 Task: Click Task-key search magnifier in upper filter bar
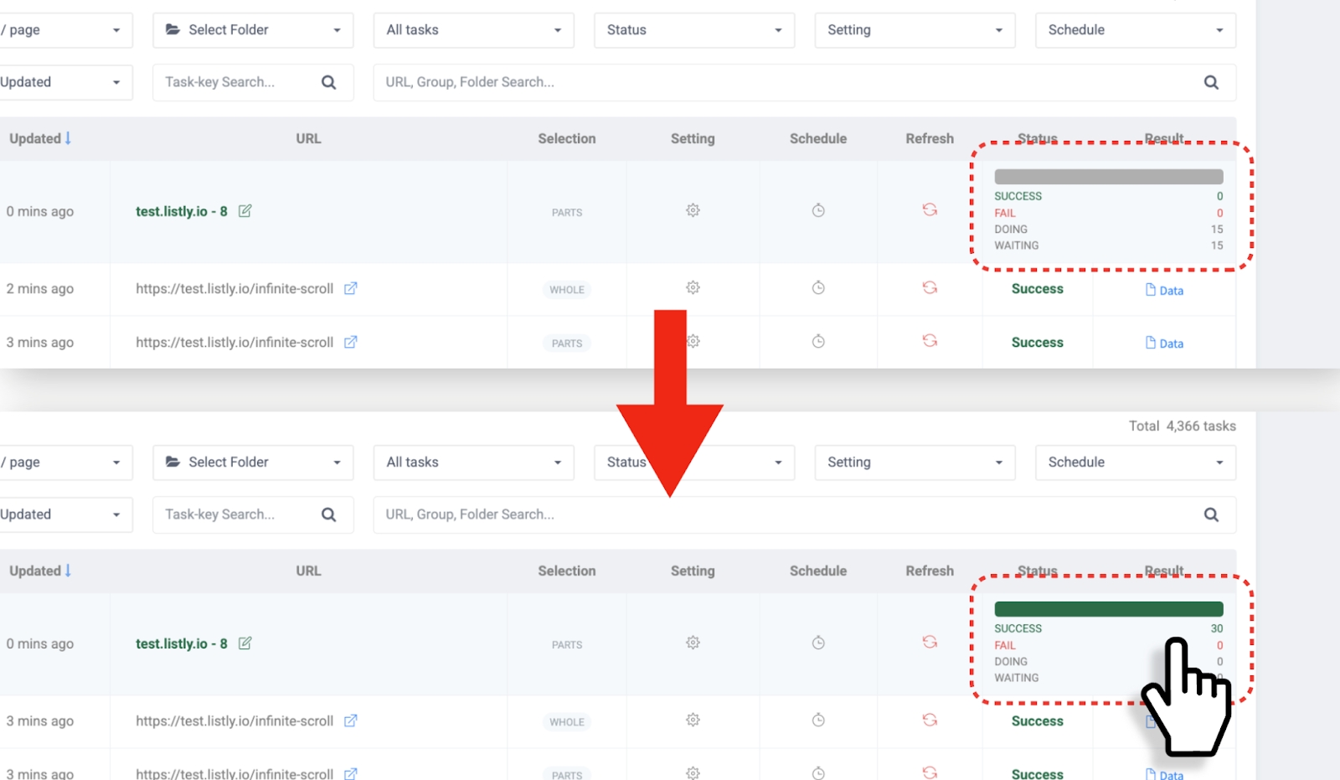point(328,82)
